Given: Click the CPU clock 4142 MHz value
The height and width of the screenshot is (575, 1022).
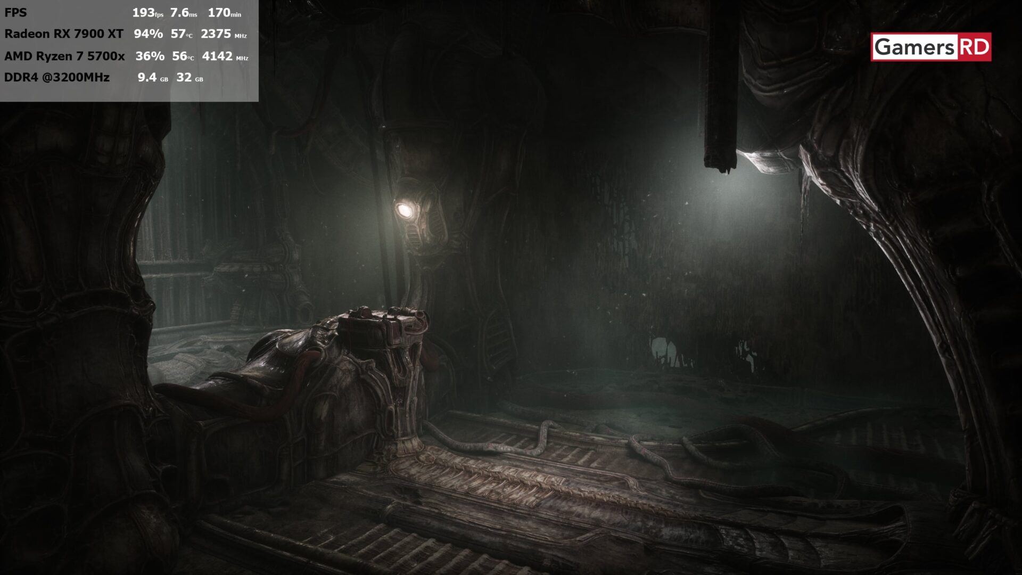Looking at the screenshot, I should [225, 56].
